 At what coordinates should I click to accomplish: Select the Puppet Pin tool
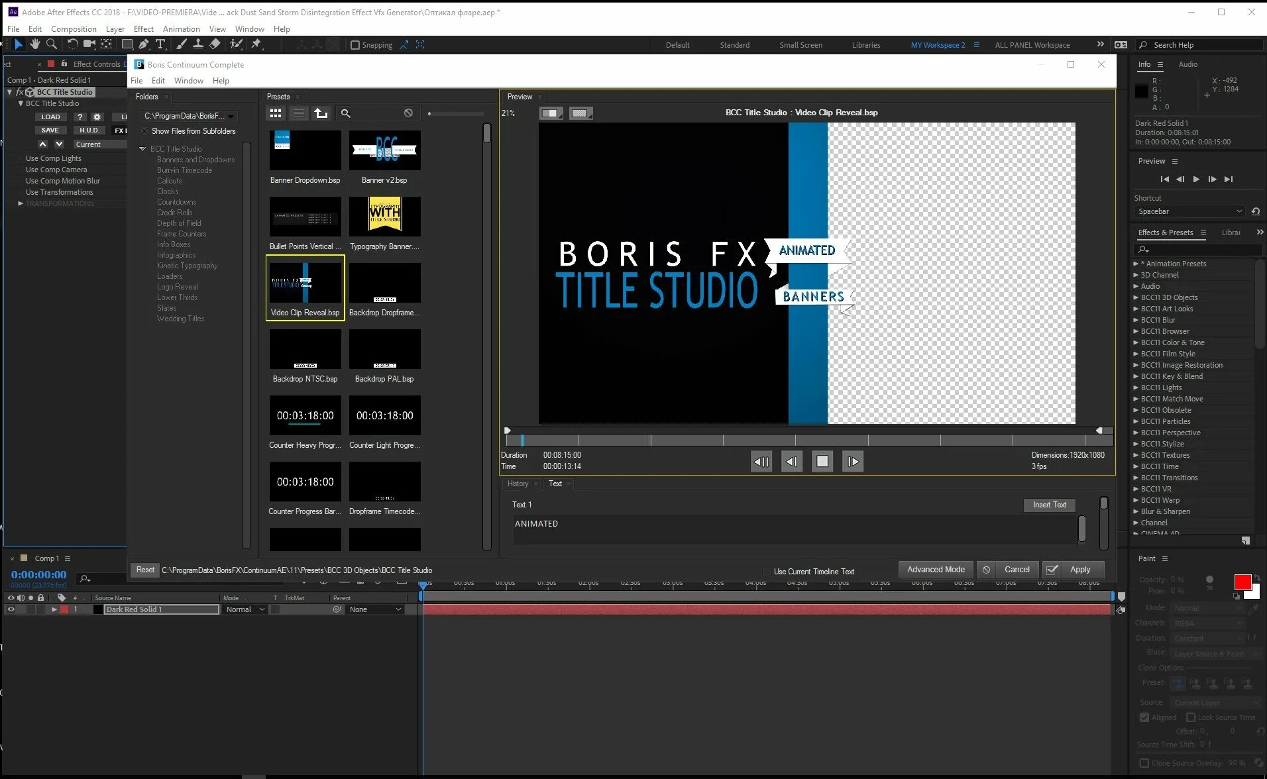[x=256, y=44]
